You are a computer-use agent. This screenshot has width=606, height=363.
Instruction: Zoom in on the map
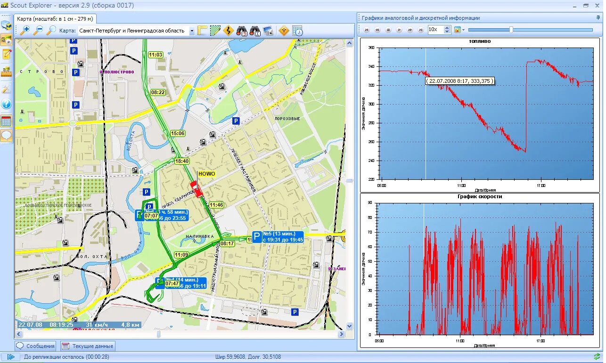pos(24,31)
